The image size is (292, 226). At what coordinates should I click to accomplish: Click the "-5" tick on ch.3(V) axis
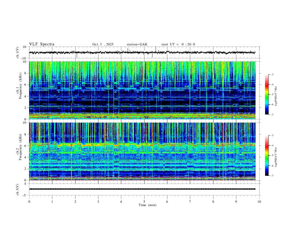click(25, 195)
